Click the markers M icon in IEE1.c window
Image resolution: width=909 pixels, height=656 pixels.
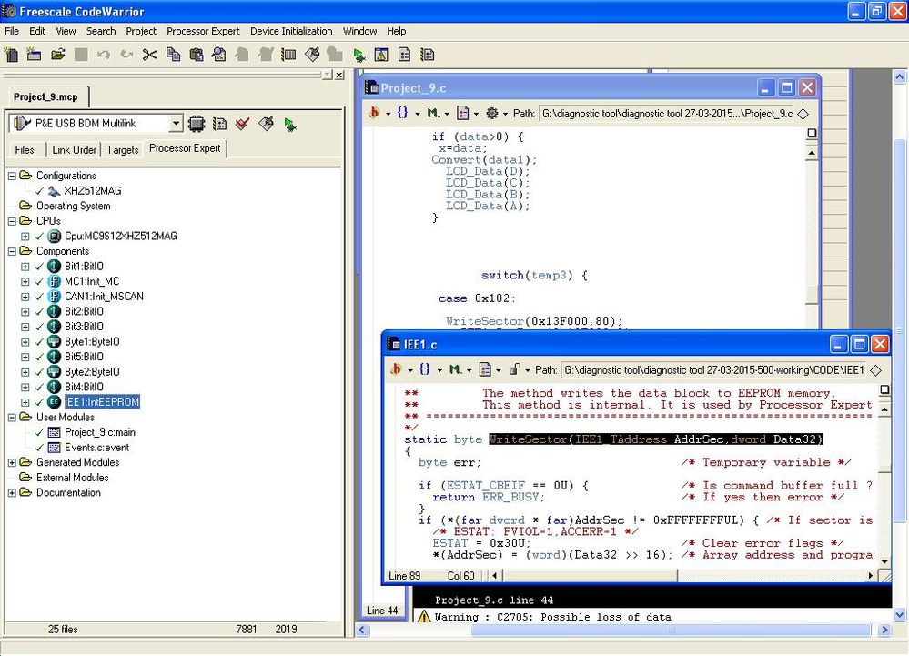tap(455, 369)
